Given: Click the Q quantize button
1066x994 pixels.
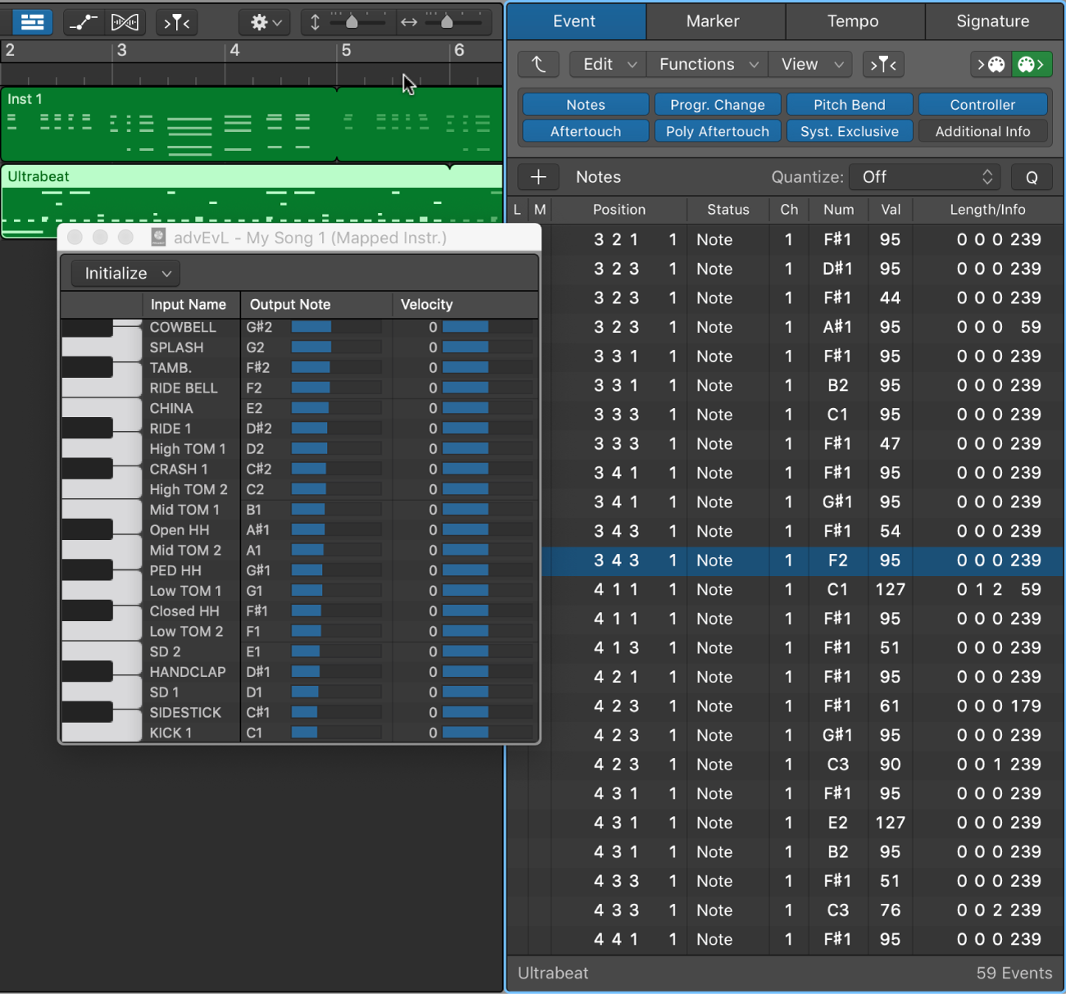Looking at the screenshot, I should [1032, 177].
